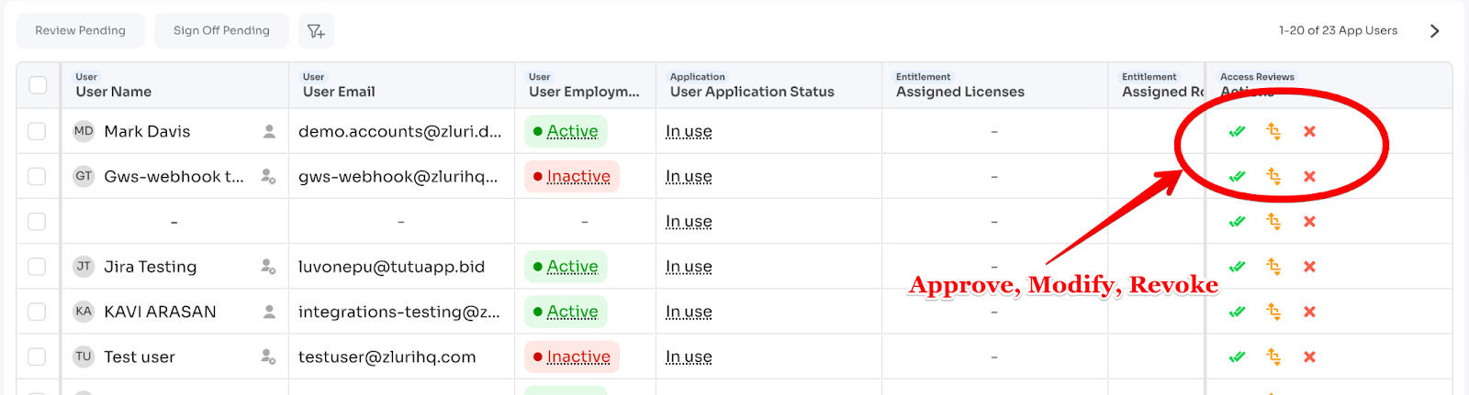Click the User Application Status column header
The height and width of the screenshot is (395, 1469).
click(x=769, y=85)
